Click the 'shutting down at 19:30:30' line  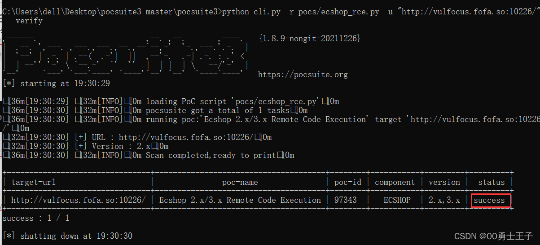(x=67, y=236)
